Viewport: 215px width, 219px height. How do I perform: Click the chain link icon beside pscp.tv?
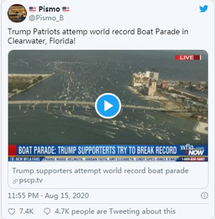point(15,181)
